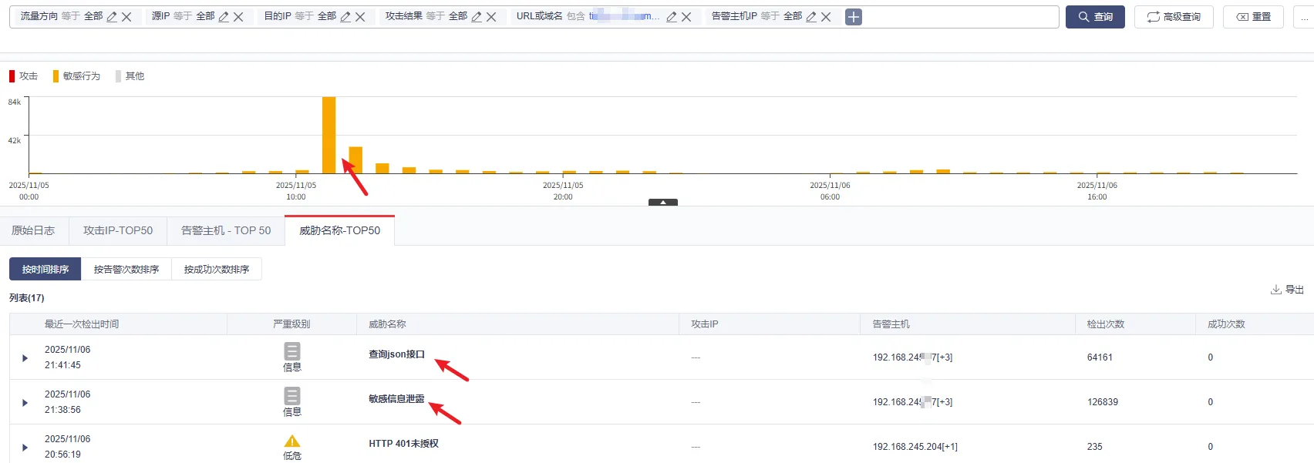Remove the 源IP filter condition
Screen dimensions: 1314x463
coord(238,17)
